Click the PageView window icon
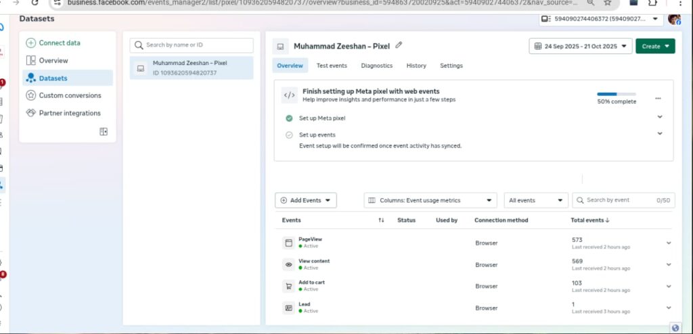The image size is (693, 334). [288, 243]
